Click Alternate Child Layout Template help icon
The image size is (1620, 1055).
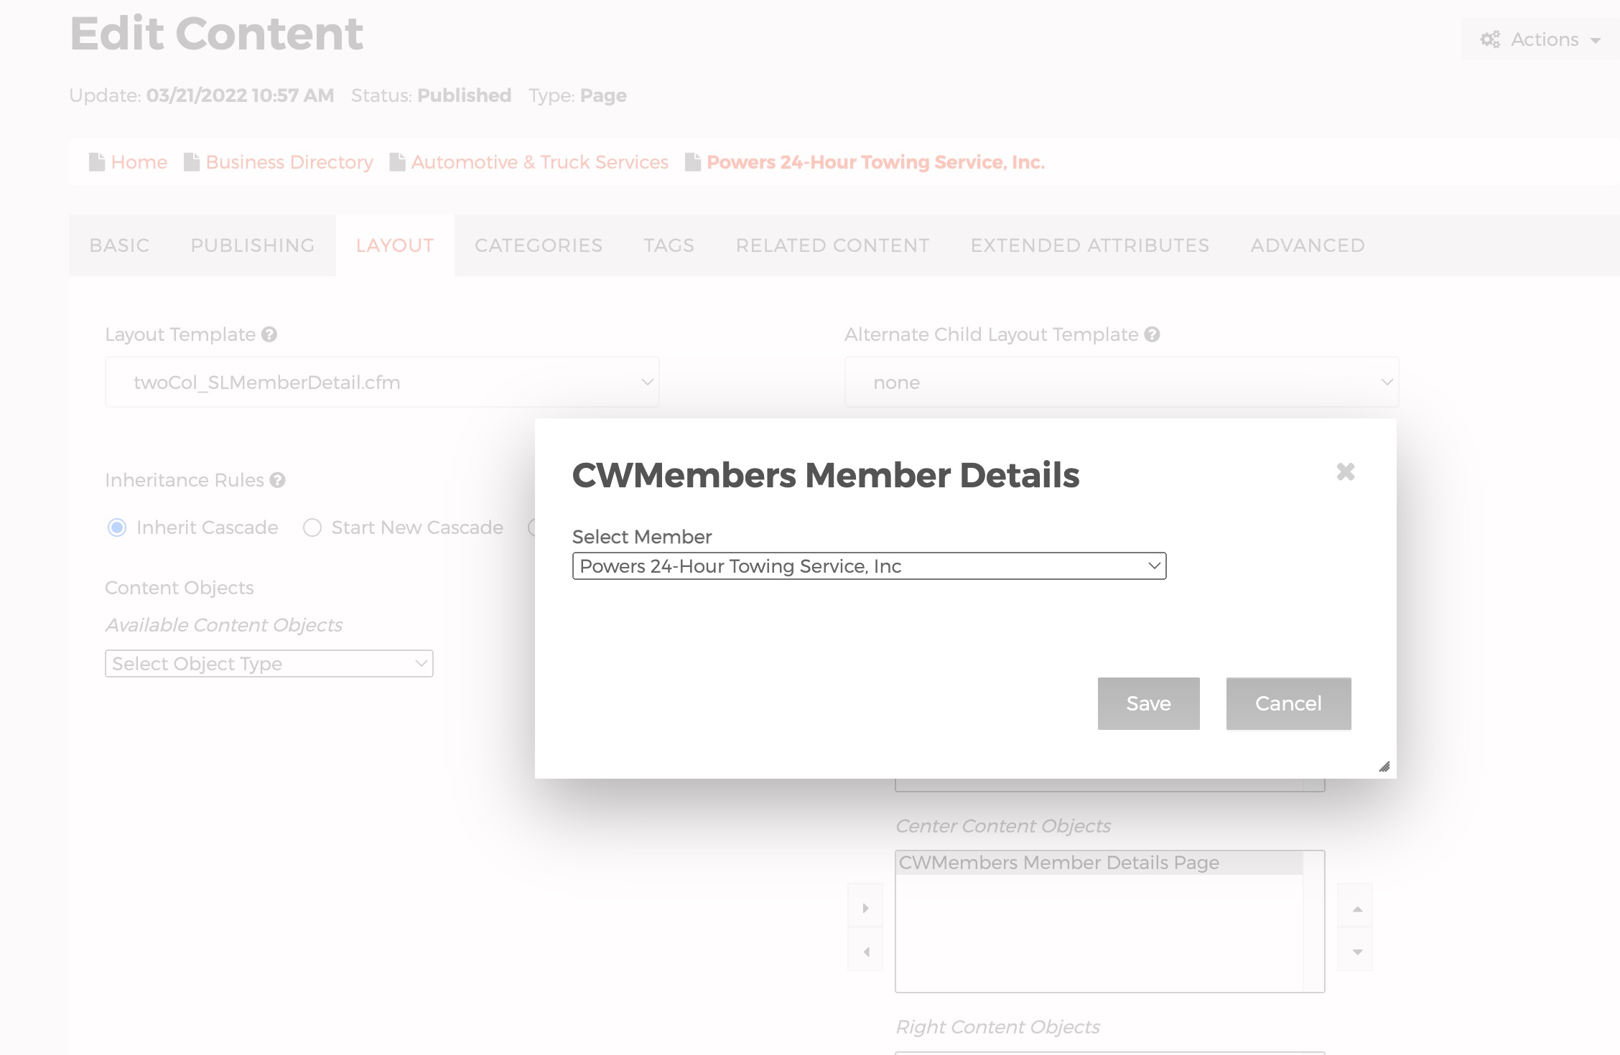pyautogui.click(x=1152, y=334)
